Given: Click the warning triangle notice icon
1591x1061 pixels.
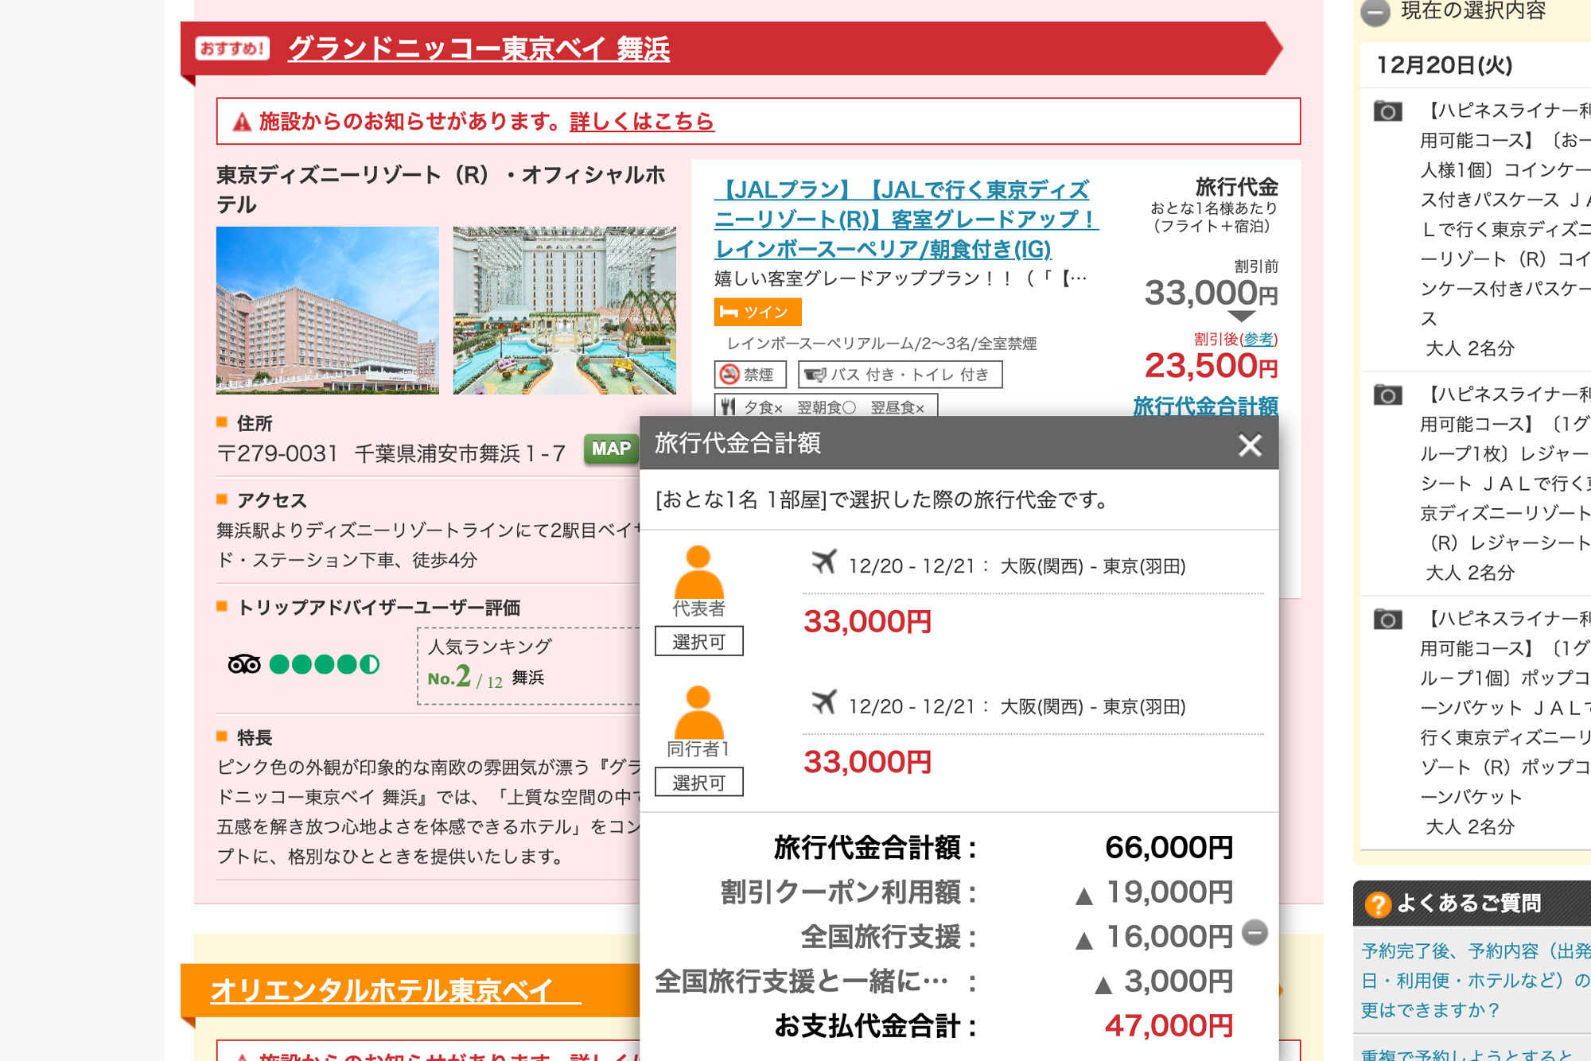Looking at the screenshot, I should (242, 122).
